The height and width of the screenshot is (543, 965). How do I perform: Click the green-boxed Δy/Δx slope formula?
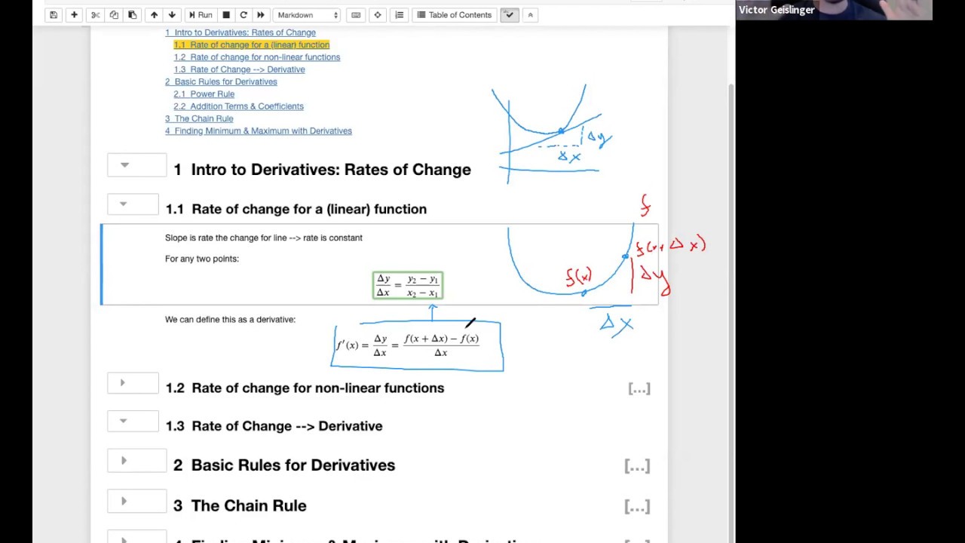click(x=408, y=286)
